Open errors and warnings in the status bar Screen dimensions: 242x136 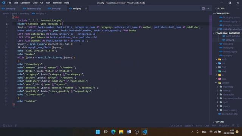click(x=7, y=126)
